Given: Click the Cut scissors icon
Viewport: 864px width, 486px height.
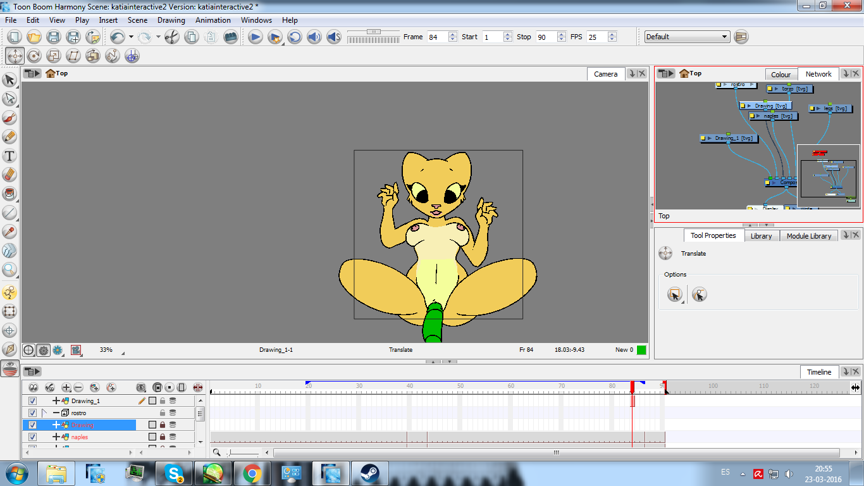Looking at the screenshot, I should pyautogui.click(x=171, y=37).
